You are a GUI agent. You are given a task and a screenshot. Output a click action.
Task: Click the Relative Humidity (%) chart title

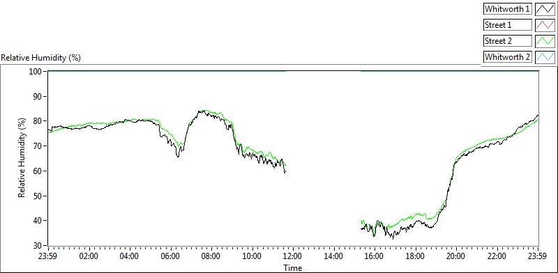point(41,58)
